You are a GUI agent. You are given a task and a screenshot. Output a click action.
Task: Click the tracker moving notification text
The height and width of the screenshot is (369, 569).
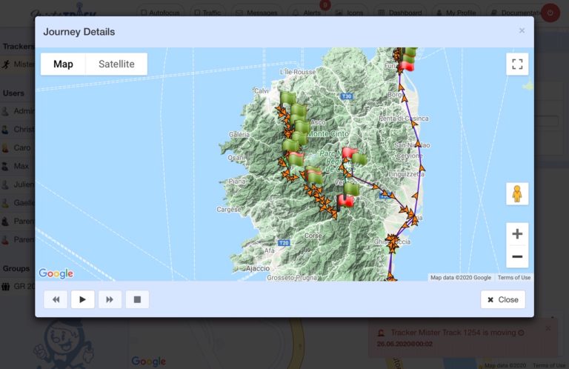point(453,333)
